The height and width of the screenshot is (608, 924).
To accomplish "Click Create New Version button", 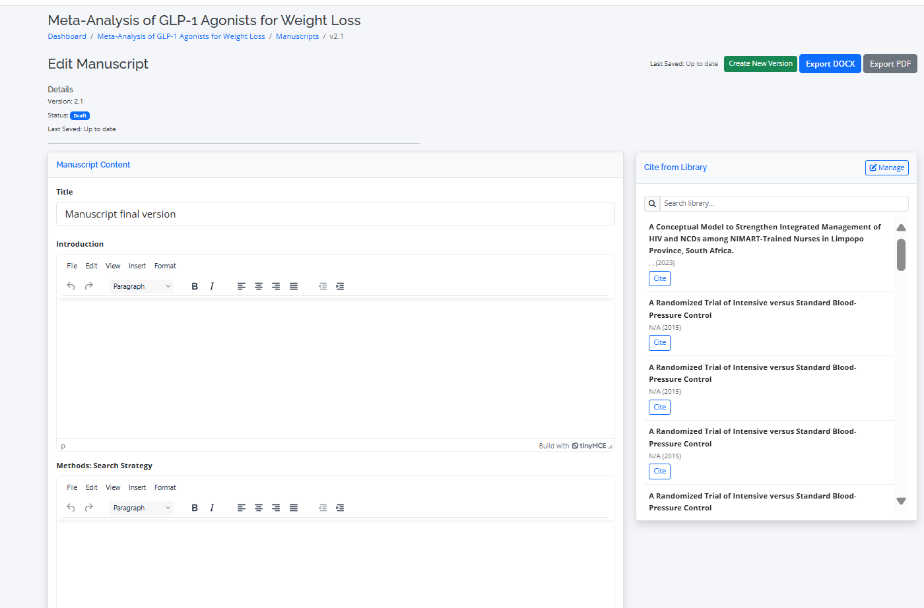I will tap(760, 64).
